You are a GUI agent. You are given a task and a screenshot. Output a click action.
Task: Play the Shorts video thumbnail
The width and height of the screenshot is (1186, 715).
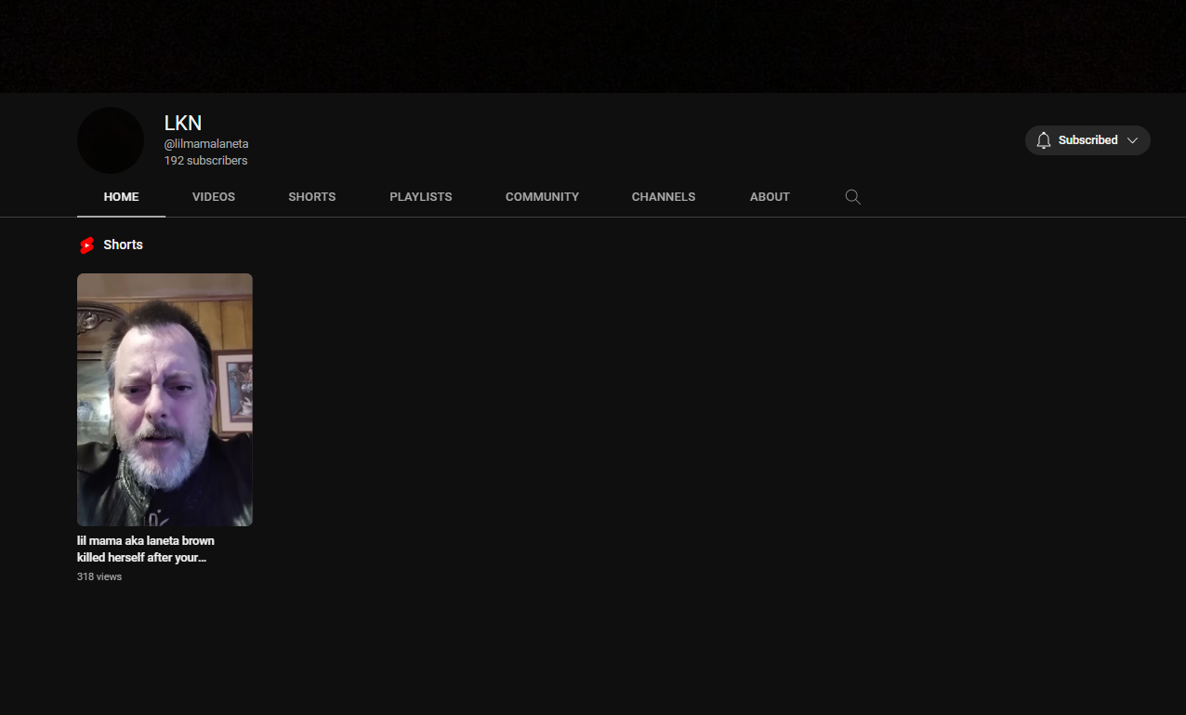click(165, 400)
